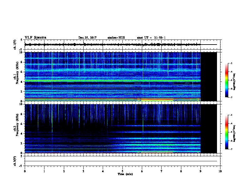Viewport: 248px width, 192px height.
Task: Select the "start UT = 21:50: 1" text
Action: point(151,38)
